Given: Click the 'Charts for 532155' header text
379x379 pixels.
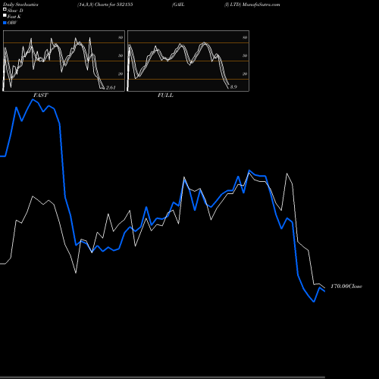Looking at the screenshot, I should point(114,5).
